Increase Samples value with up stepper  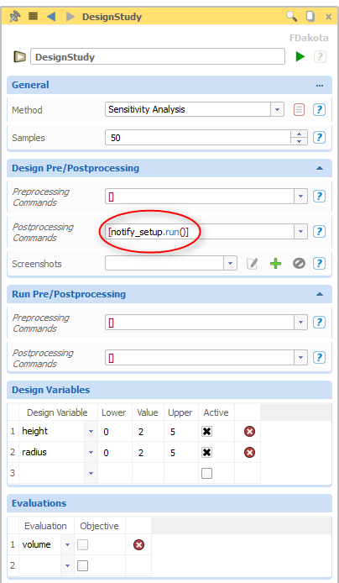click(x=299, y=134)
